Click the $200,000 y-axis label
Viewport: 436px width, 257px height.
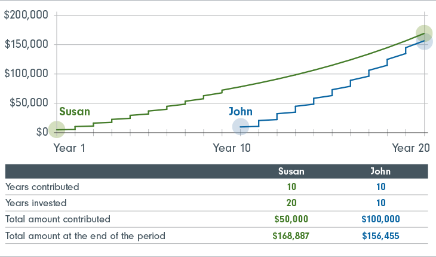[26, 15]
